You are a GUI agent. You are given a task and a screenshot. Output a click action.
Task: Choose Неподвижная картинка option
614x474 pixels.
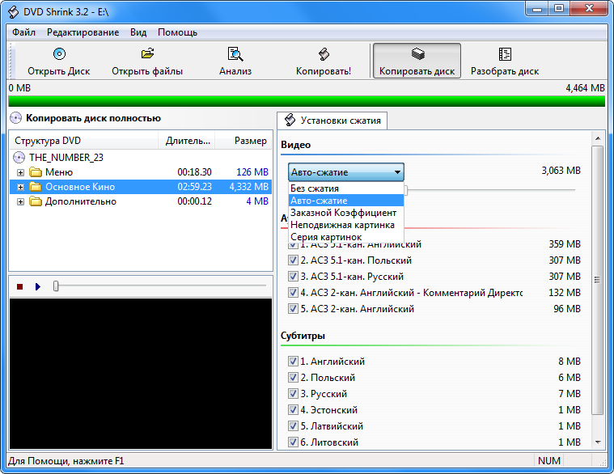[x=346, y=225]
